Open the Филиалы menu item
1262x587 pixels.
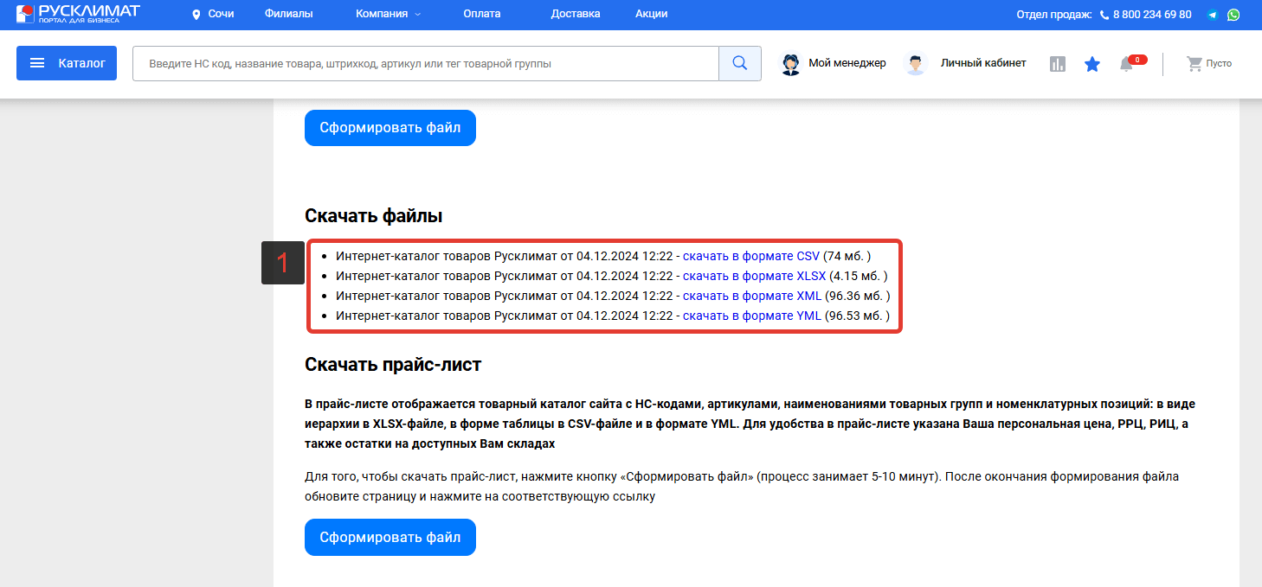[289, 15]
